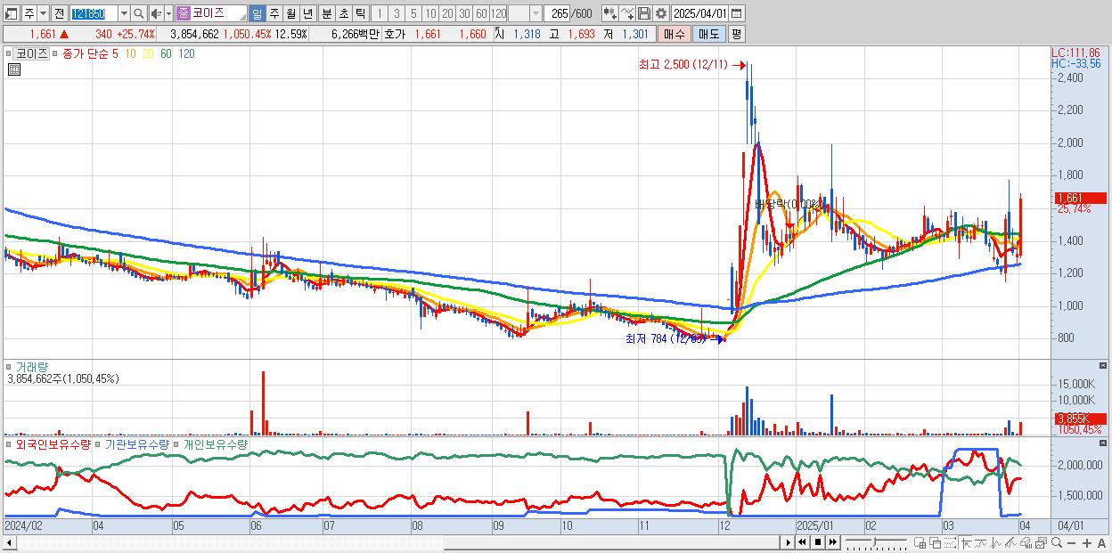The width and height of the screenshot is (1112, 553).
Task: Click the horizontal chart scrollbar
Action: [x=612, y=542]
